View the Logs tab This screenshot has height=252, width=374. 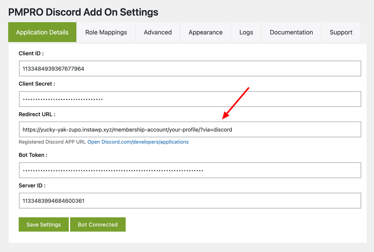[246, 32]
